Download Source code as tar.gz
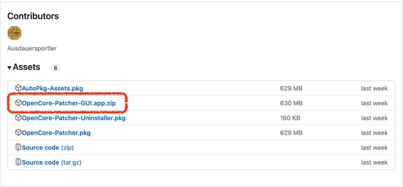Viewport: 403px width, 187px height. [52, 163]
